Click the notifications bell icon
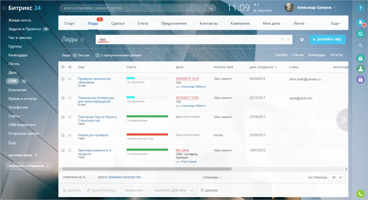The height and width of the screenshot is (200, 368). click(x=360, y=22)
